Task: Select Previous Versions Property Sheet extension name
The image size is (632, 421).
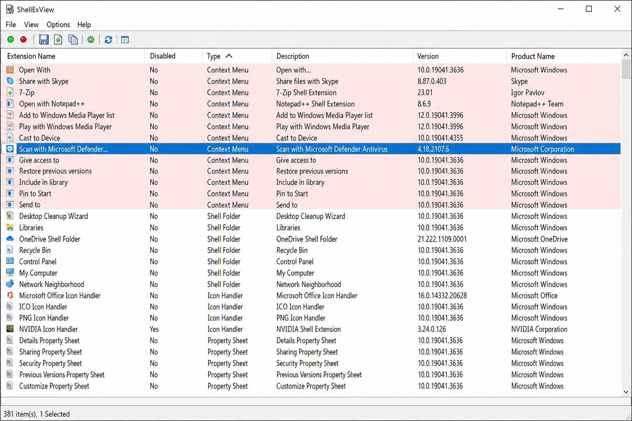Action: pos(62,375)
